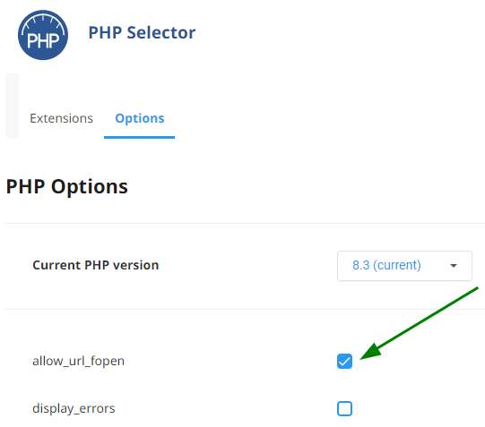The width and height of the screenshot is (485, 427).
Task: Click the white checkmark inside allow_url_fopen box
Action: 344,362
